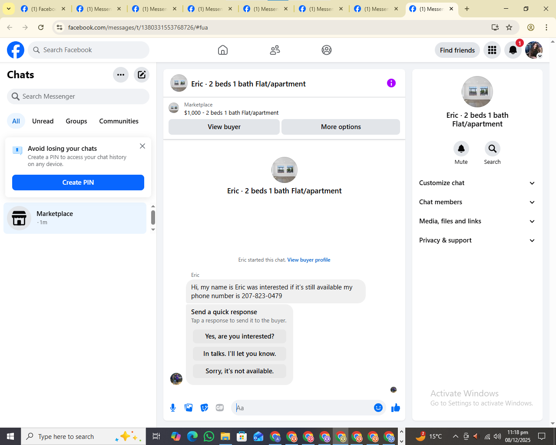Click the chat list scrollbar handle
The image size is (556, 445).
point(153,217)
